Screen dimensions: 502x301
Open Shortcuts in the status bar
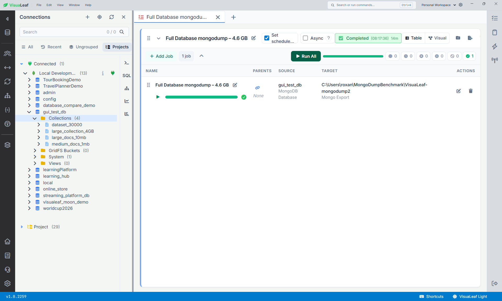(x=431, y=297)
